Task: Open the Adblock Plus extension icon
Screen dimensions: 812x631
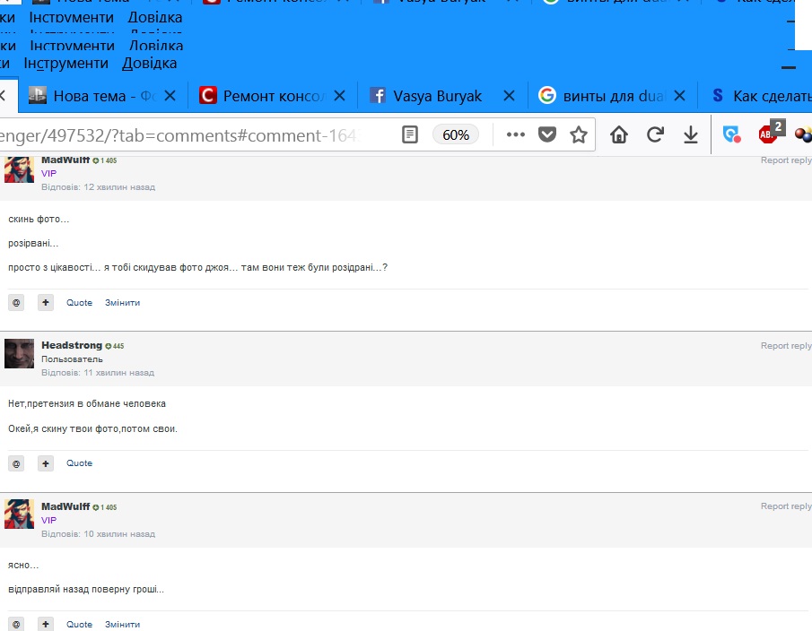Action: (768, 134)
